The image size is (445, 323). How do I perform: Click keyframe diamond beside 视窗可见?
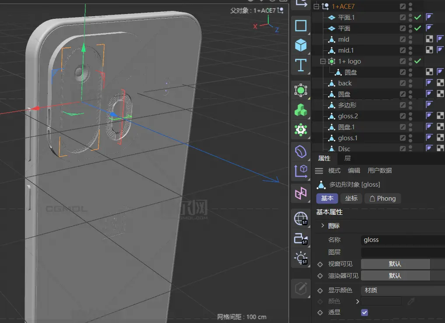320,264
